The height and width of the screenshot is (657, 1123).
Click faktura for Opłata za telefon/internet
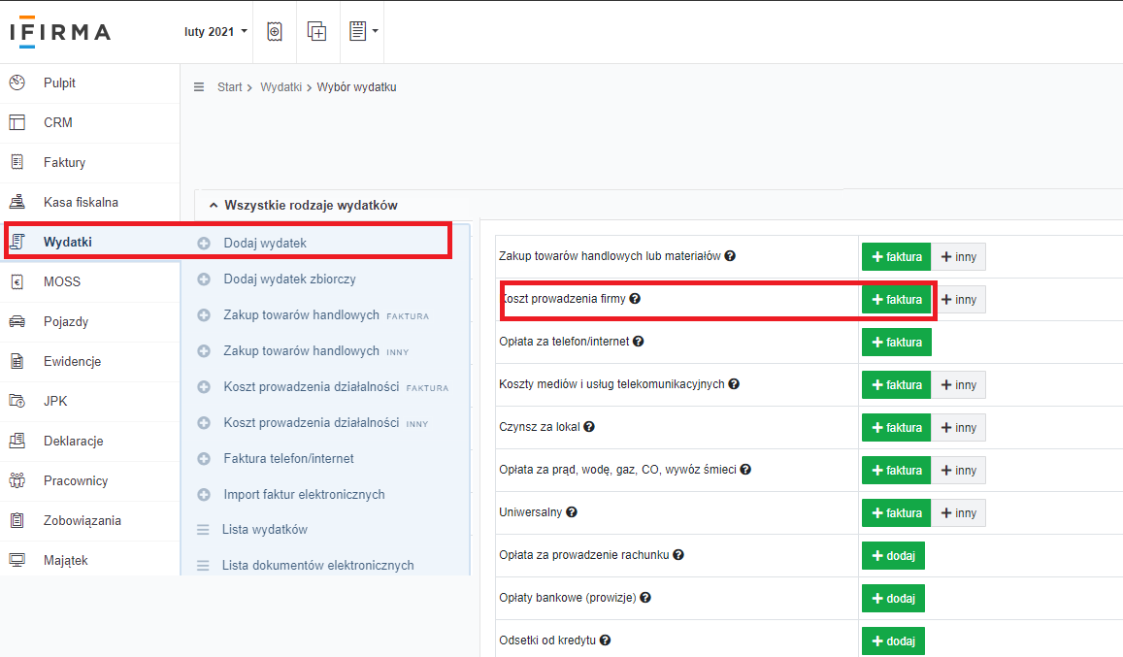pyautogui.click(x=896, y=343)
